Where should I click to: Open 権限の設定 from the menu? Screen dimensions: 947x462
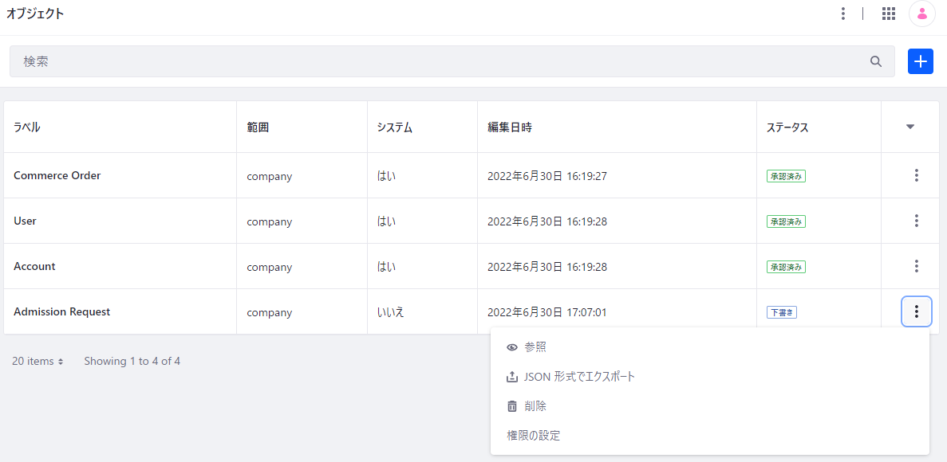tap(534, 436)
